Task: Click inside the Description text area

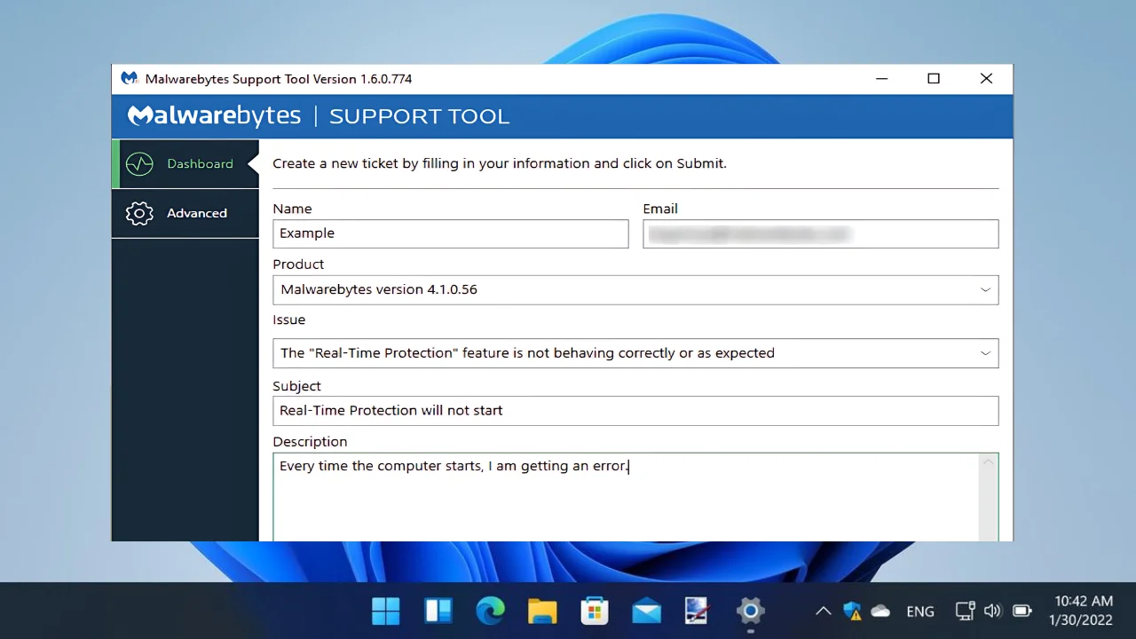Action: 625,497
